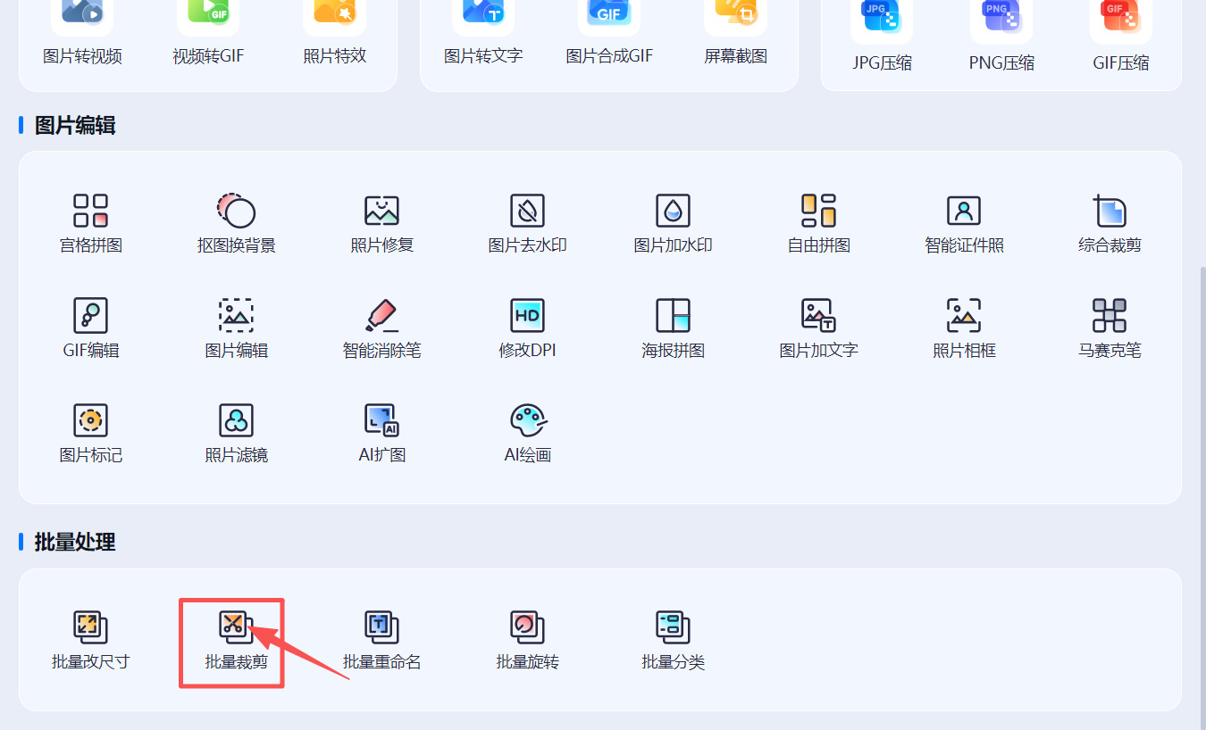Select the 马赛克笔 mosaic pen
Image resolution: width=1206 pixels, height=730 pixels.
point(1110,328)
